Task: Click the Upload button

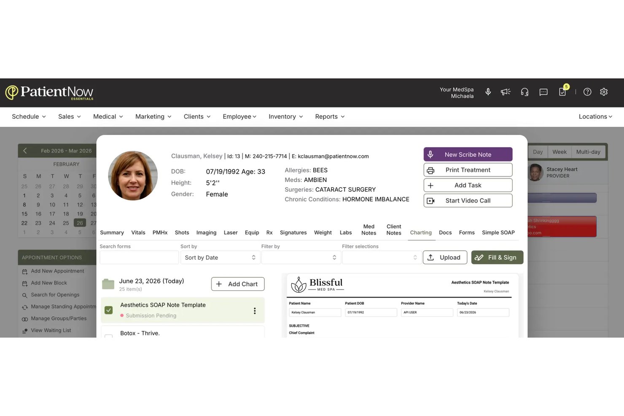Action: tap(445, 258)
